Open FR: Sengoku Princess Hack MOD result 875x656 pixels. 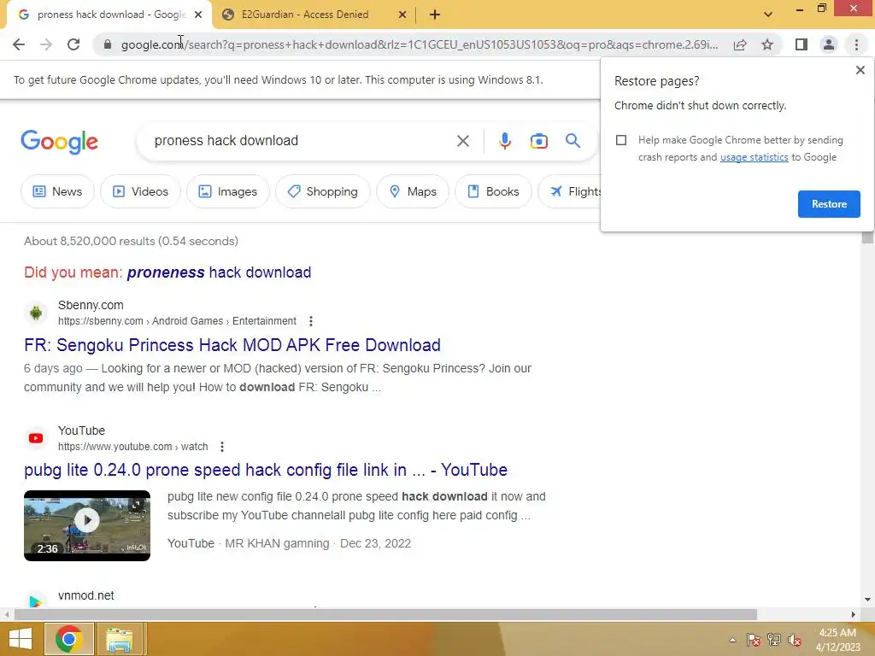tap(232, 345)
